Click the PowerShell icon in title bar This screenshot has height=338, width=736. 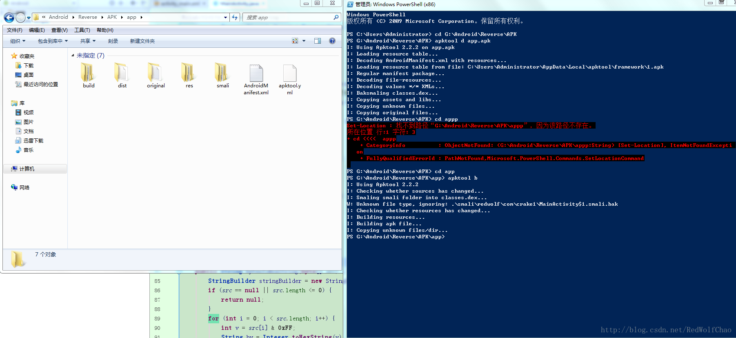350,4
